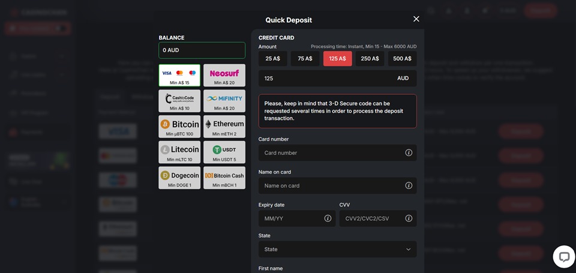Show info for CVV field
The width and height of the screenshot is (576, 273).
click(x=409, y=218)
